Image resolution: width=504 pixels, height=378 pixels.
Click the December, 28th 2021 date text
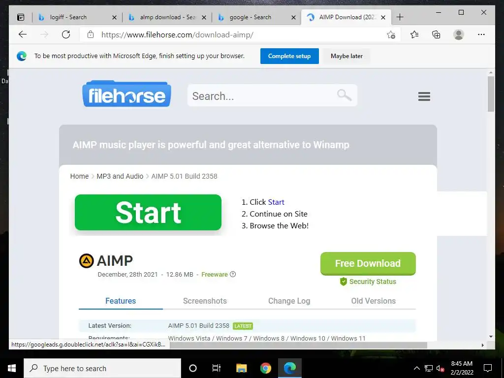point(127,274)
